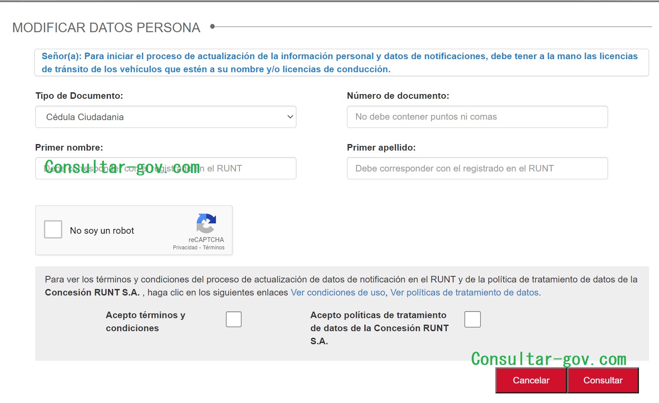Open the reCAPTCHA Términos link

[x=214, y=248]
